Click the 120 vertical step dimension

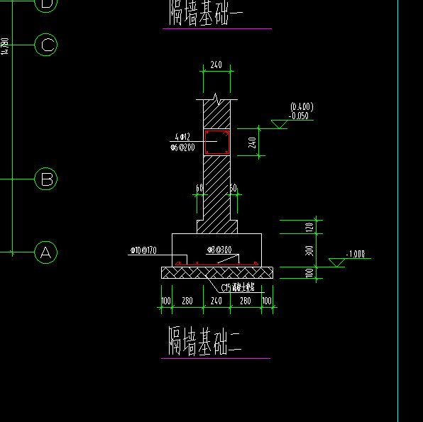pyautogui.click(x=309, y=227)
